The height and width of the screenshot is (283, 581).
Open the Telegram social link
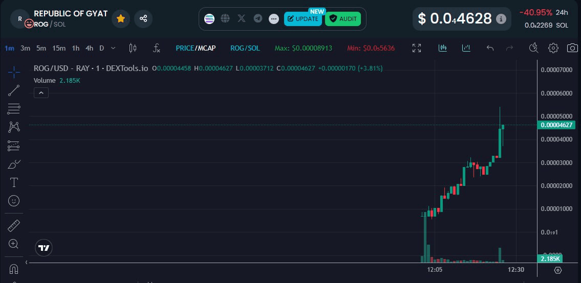click(x=258, y=18)
